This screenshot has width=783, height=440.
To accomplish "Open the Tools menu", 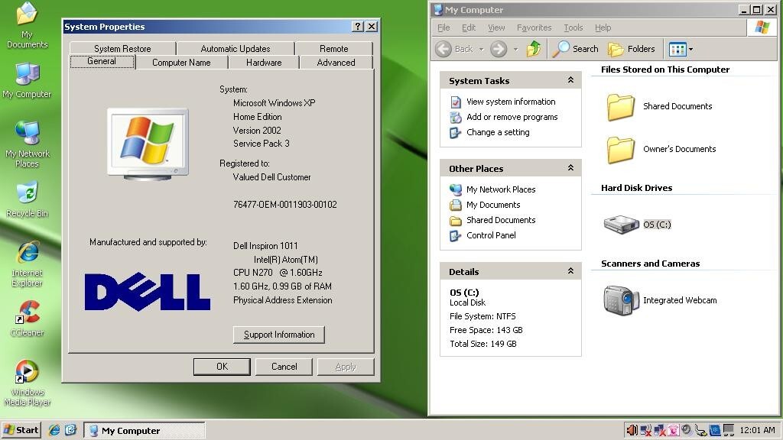I will (x=573, y=27).
